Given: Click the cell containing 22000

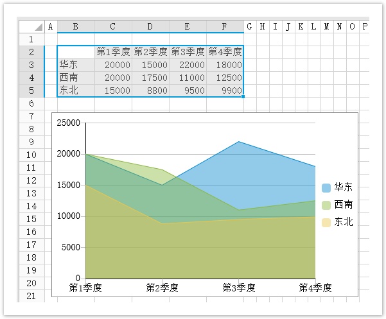Looking at the screenshot, I should (x=188, y=65).
